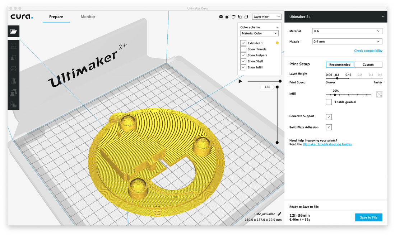Click the layer number field showing 188

267,87
